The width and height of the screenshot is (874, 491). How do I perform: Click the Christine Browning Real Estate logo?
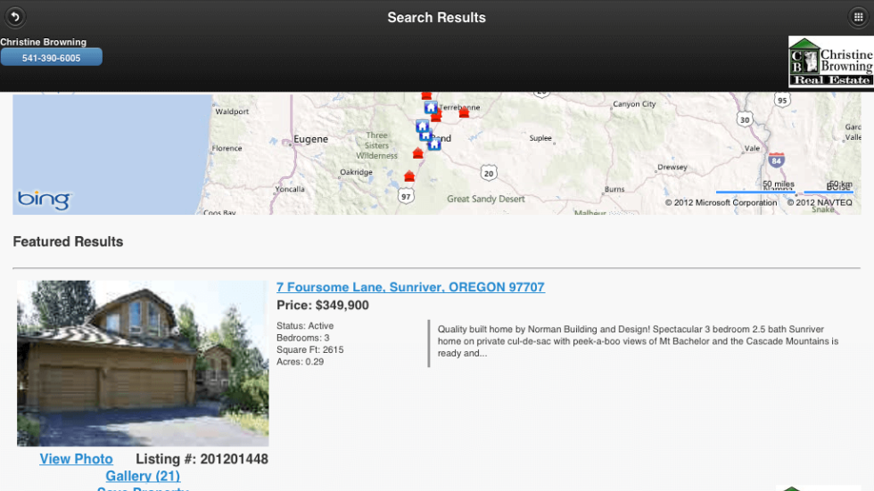(x=831, y=61)
